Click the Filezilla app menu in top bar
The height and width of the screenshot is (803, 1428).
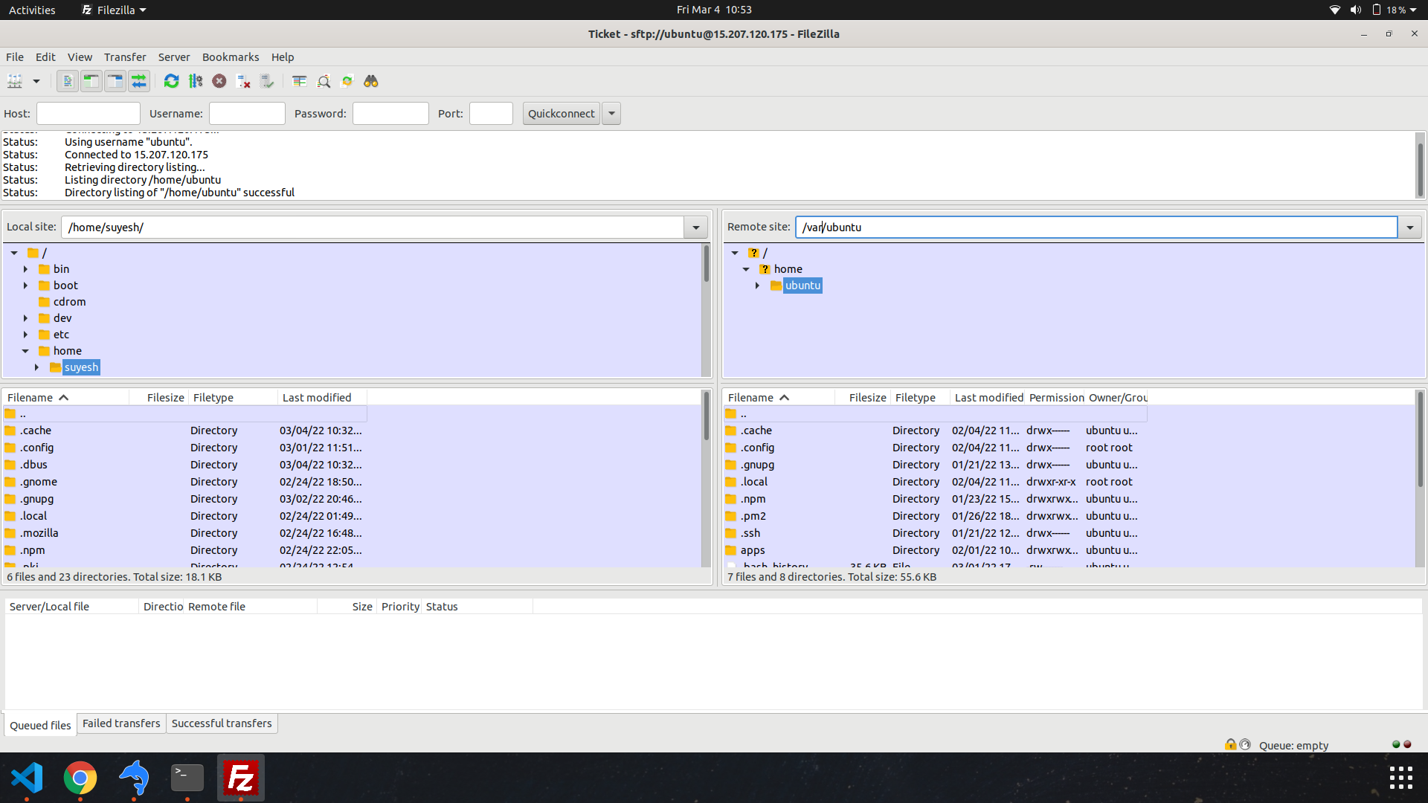tap(114, 10)
